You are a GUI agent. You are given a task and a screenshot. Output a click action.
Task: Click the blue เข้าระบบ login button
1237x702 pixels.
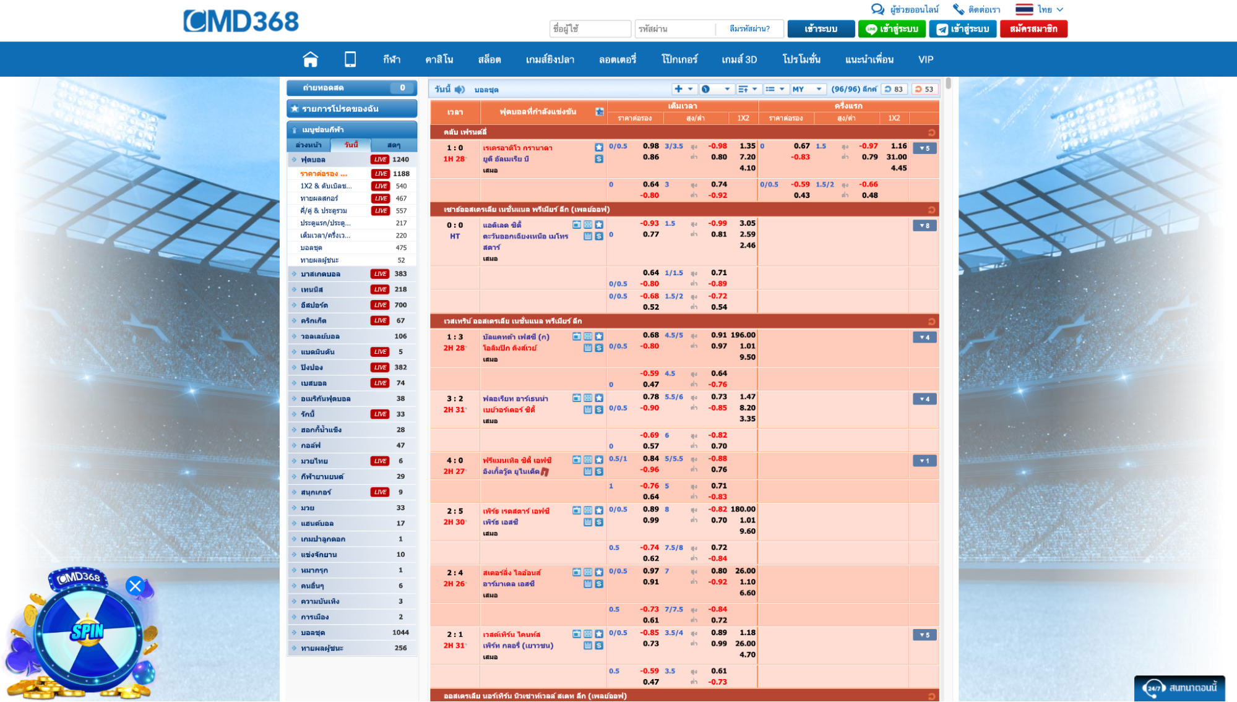click(x=821, y=29)
